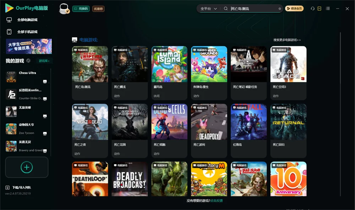
Task: Open the Dead Cells game card
Action: (x=169, y=131)
